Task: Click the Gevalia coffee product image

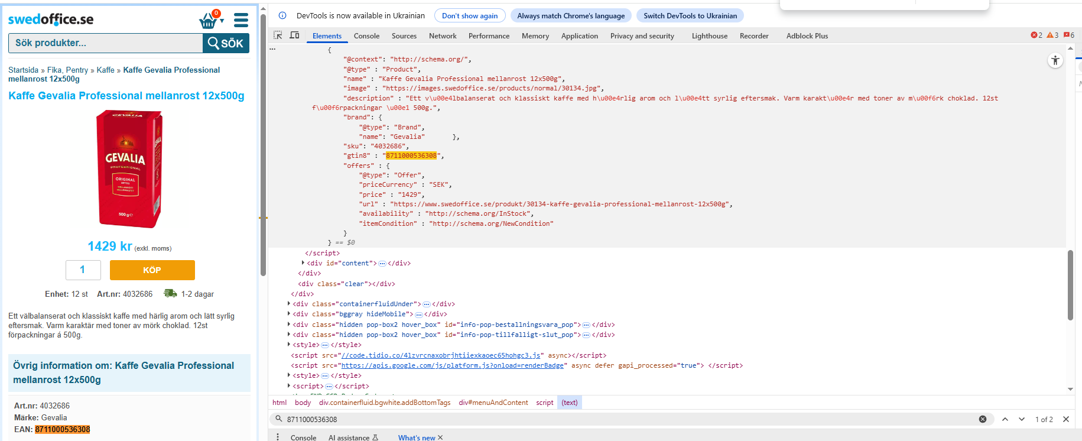Action: coord(129,169)
